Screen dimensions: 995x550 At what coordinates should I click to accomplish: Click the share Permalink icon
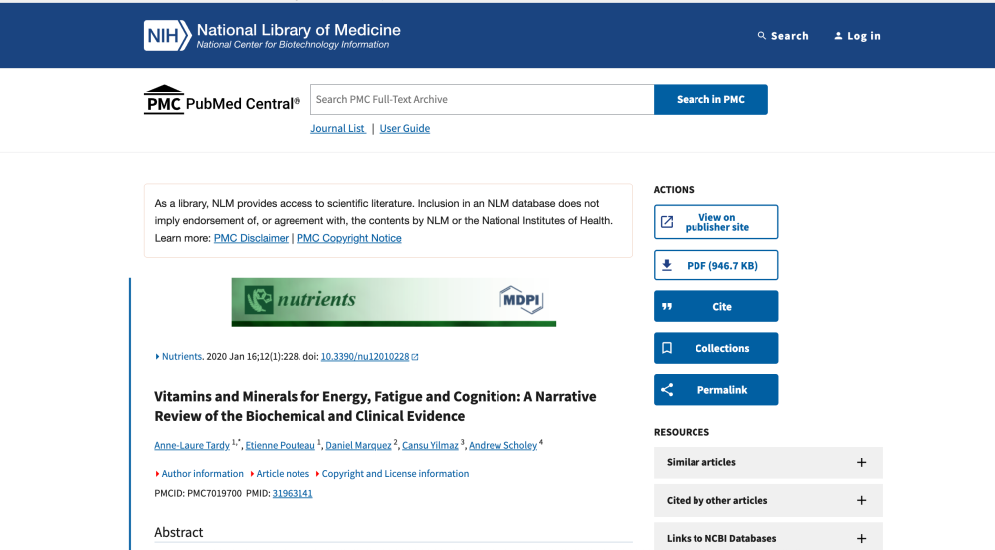[667, 390]
